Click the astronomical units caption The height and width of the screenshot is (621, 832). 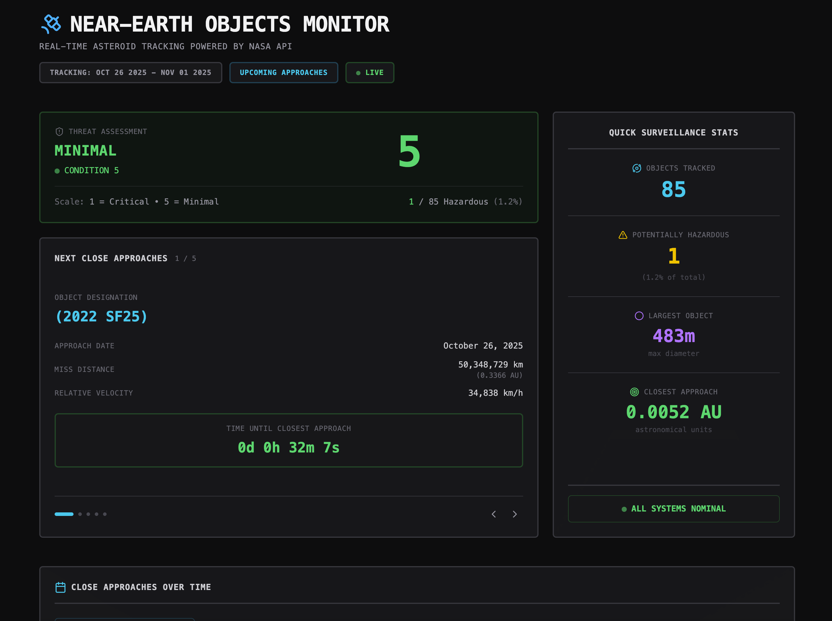coord(673,430)
